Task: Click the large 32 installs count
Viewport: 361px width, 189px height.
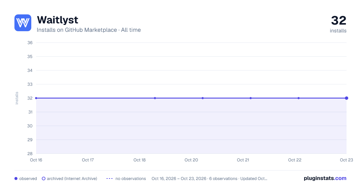Action: point(339,20)
